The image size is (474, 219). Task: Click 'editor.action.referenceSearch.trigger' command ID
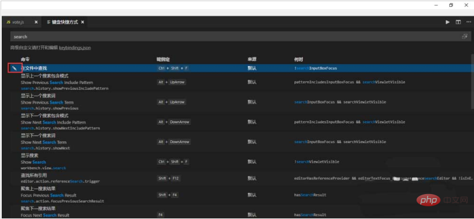[60, 181]
